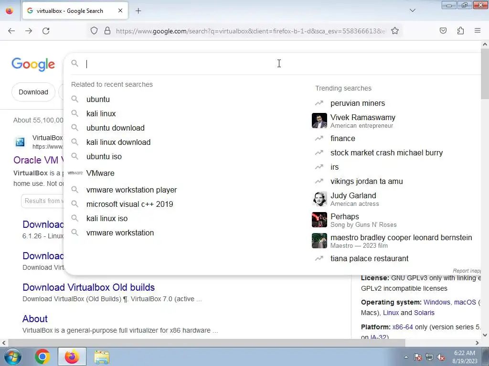Image resolution: width=489 pixels, height=366 pixels.
Task: Click the padlock site information icon
Action: [x=107, y=31]
